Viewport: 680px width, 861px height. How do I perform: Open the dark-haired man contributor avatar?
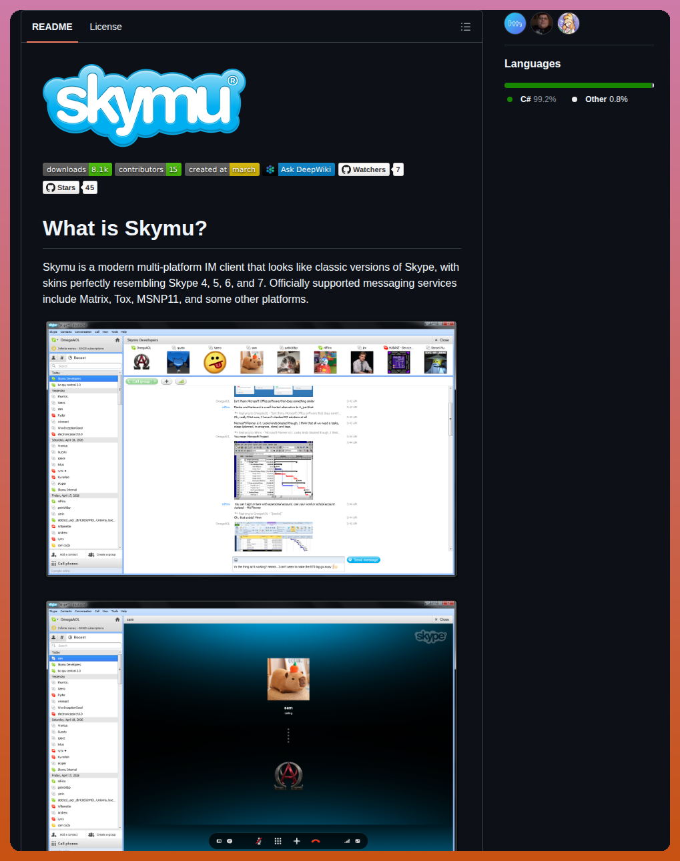(542, 23)
